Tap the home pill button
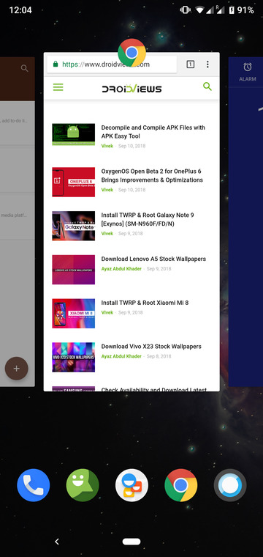The height and width of the screenshot is (557, 263). 131,542
